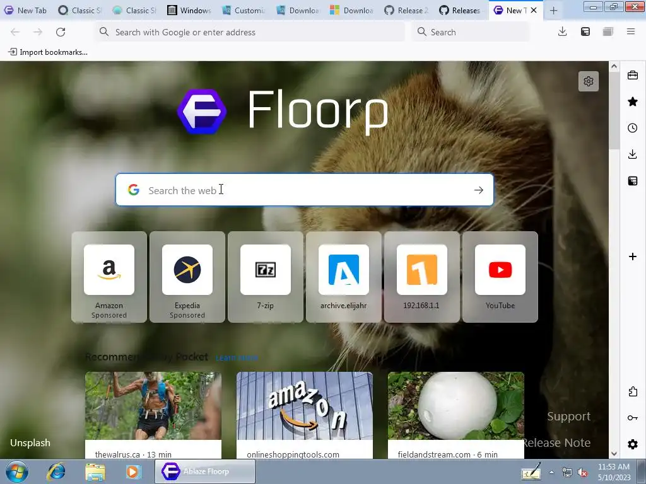
Task: Open the Expedia shortcut tile
Action: [x=187, y=277]
